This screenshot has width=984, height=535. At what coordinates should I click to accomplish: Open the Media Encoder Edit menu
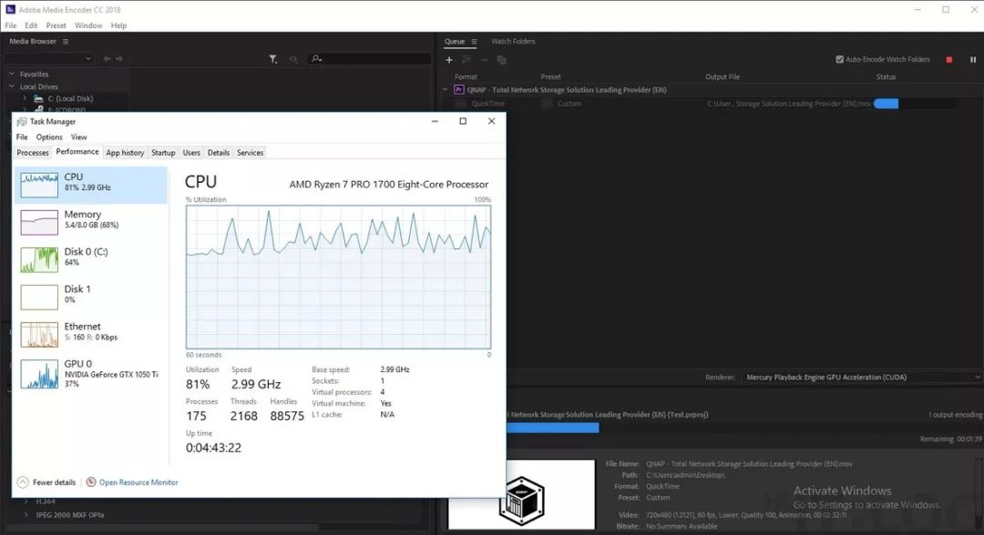coord(31,25)
